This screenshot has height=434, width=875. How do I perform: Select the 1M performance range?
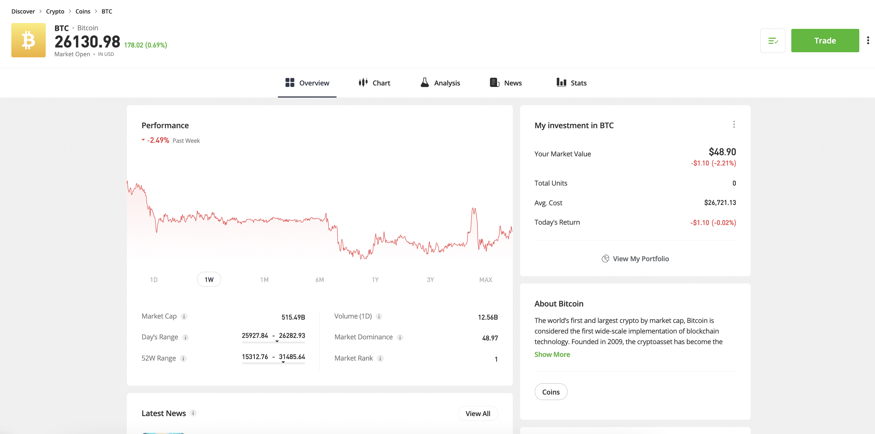[264, 279]
